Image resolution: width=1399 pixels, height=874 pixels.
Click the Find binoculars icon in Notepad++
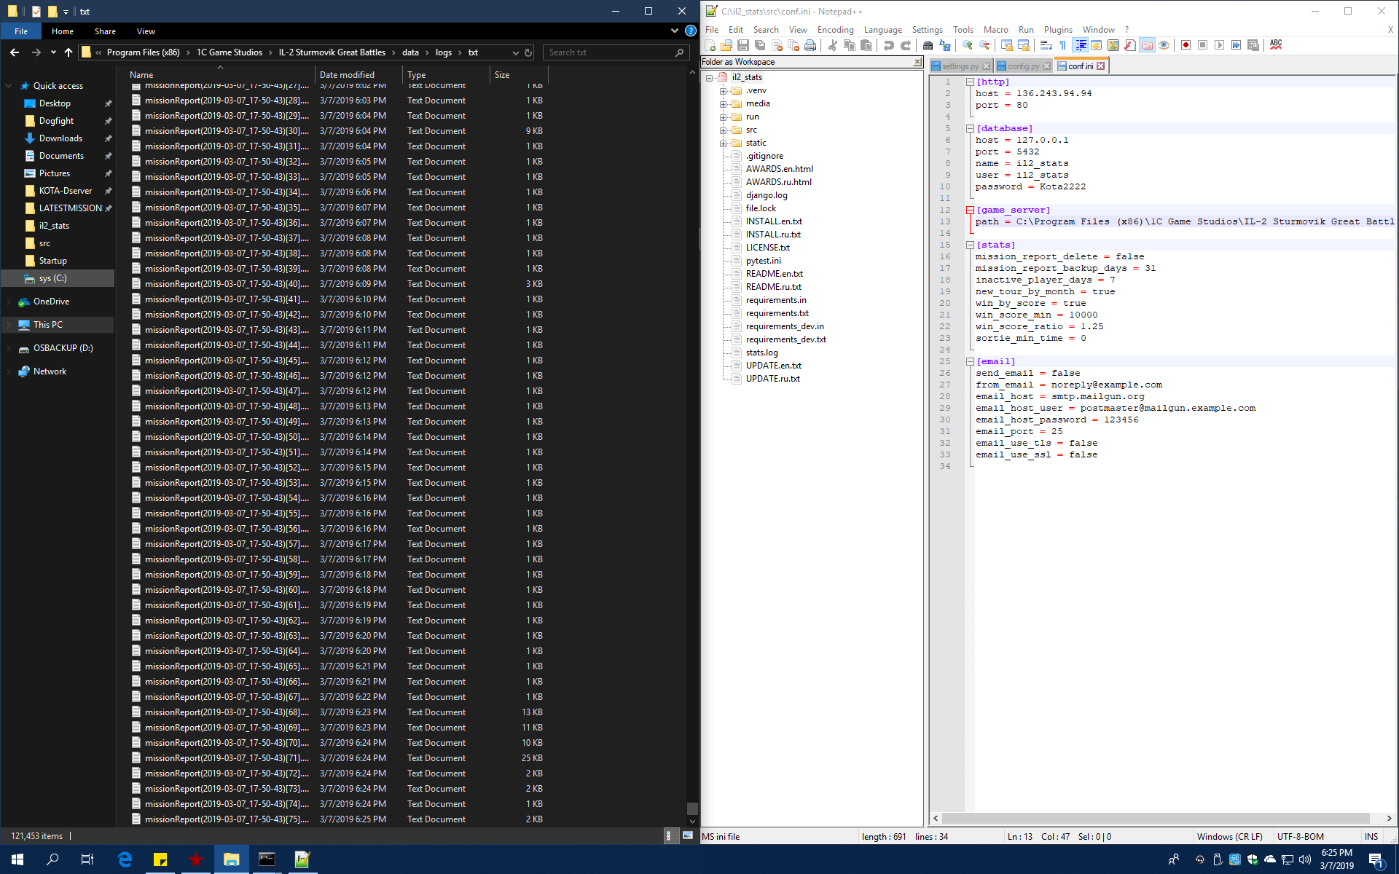coord(928,45)
